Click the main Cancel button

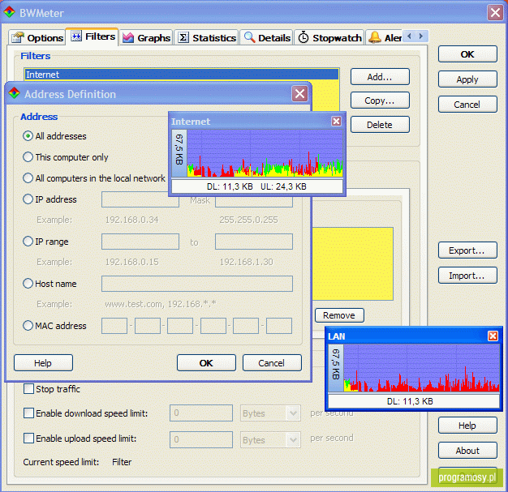click(467, 105)
